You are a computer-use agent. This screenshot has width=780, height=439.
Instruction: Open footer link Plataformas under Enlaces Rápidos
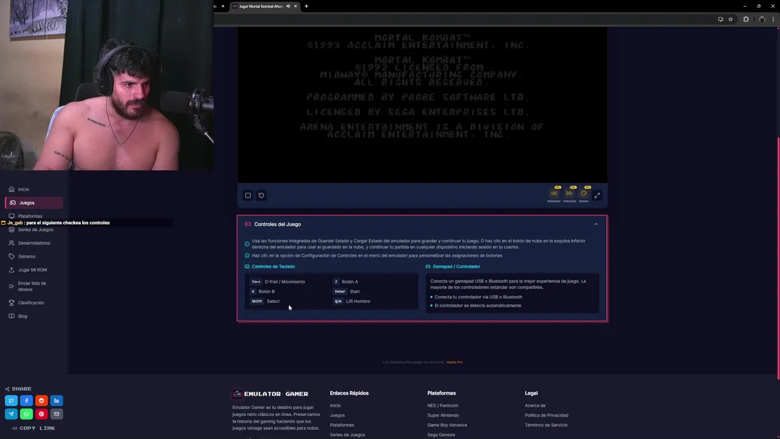pos(342,425)
